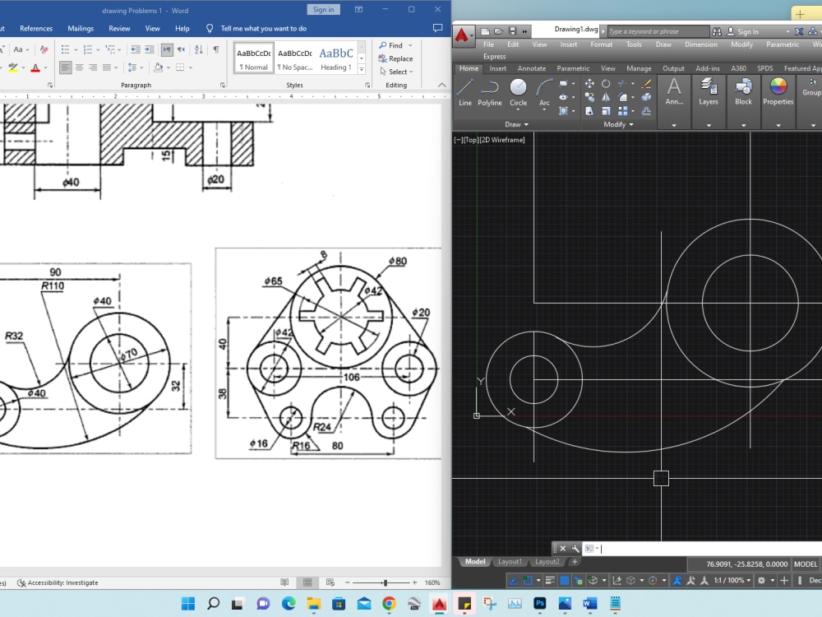
Task: Toggle Word's Show/Hide paragraph marks
Action: [x=216, y=49]
